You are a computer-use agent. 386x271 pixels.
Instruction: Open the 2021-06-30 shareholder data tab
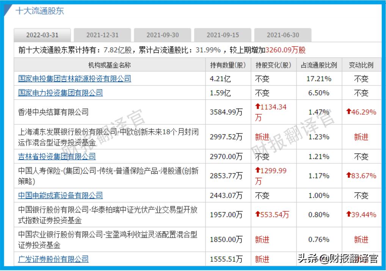(282, 34)
